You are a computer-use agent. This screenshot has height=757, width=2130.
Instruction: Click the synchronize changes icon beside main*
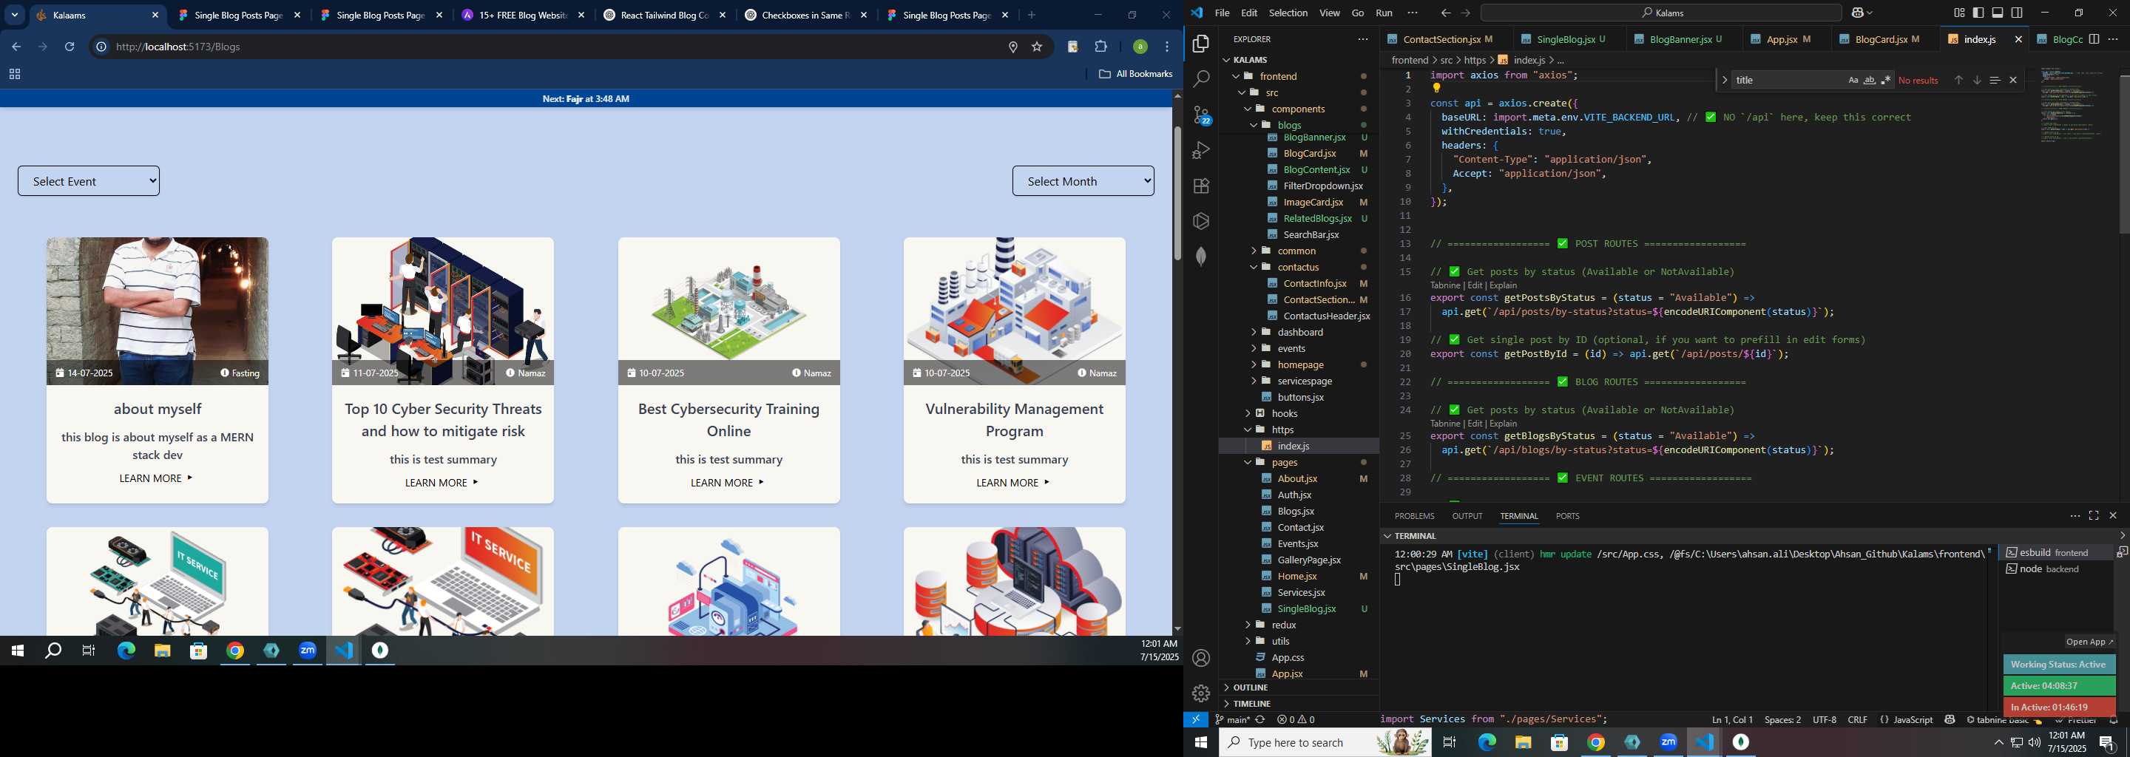pyautogui.click(x=1260, y=720)
